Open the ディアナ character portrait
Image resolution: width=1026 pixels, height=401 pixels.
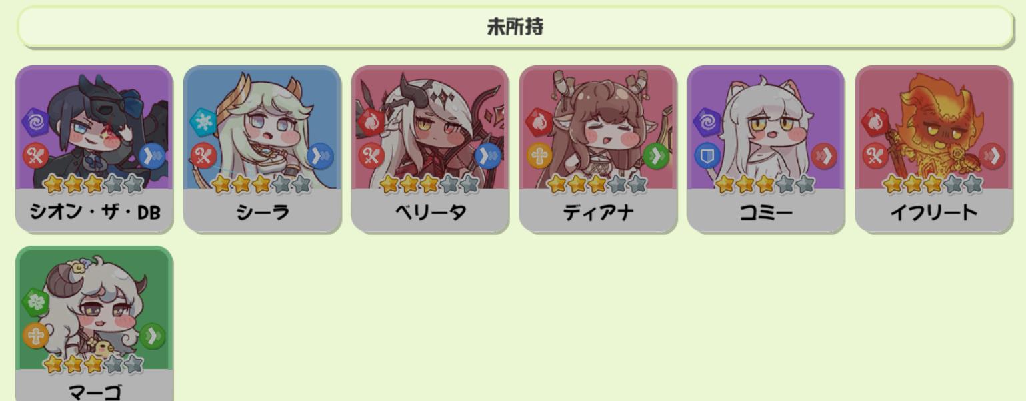598,127
